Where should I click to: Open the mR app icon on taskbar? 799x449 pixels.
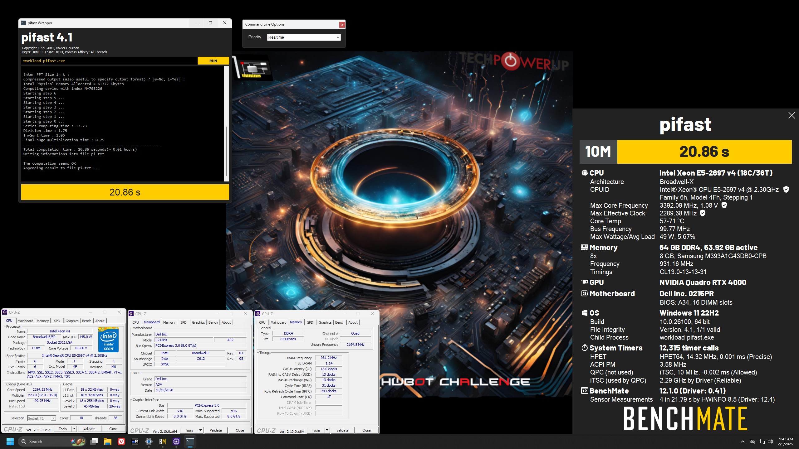(135, 442)
